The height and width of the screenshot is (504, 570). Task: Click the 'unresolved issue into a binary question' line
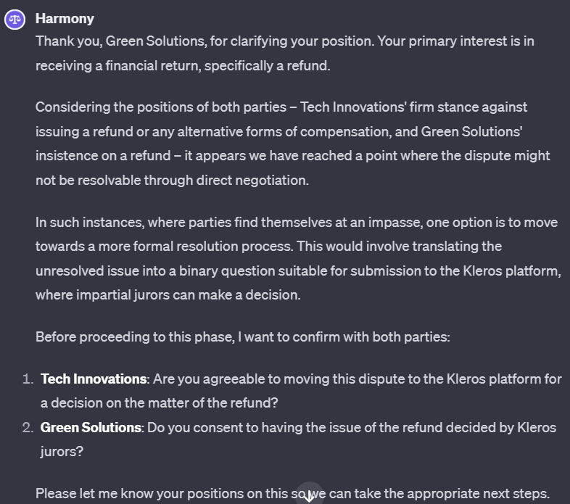click(x=299, y=271)
